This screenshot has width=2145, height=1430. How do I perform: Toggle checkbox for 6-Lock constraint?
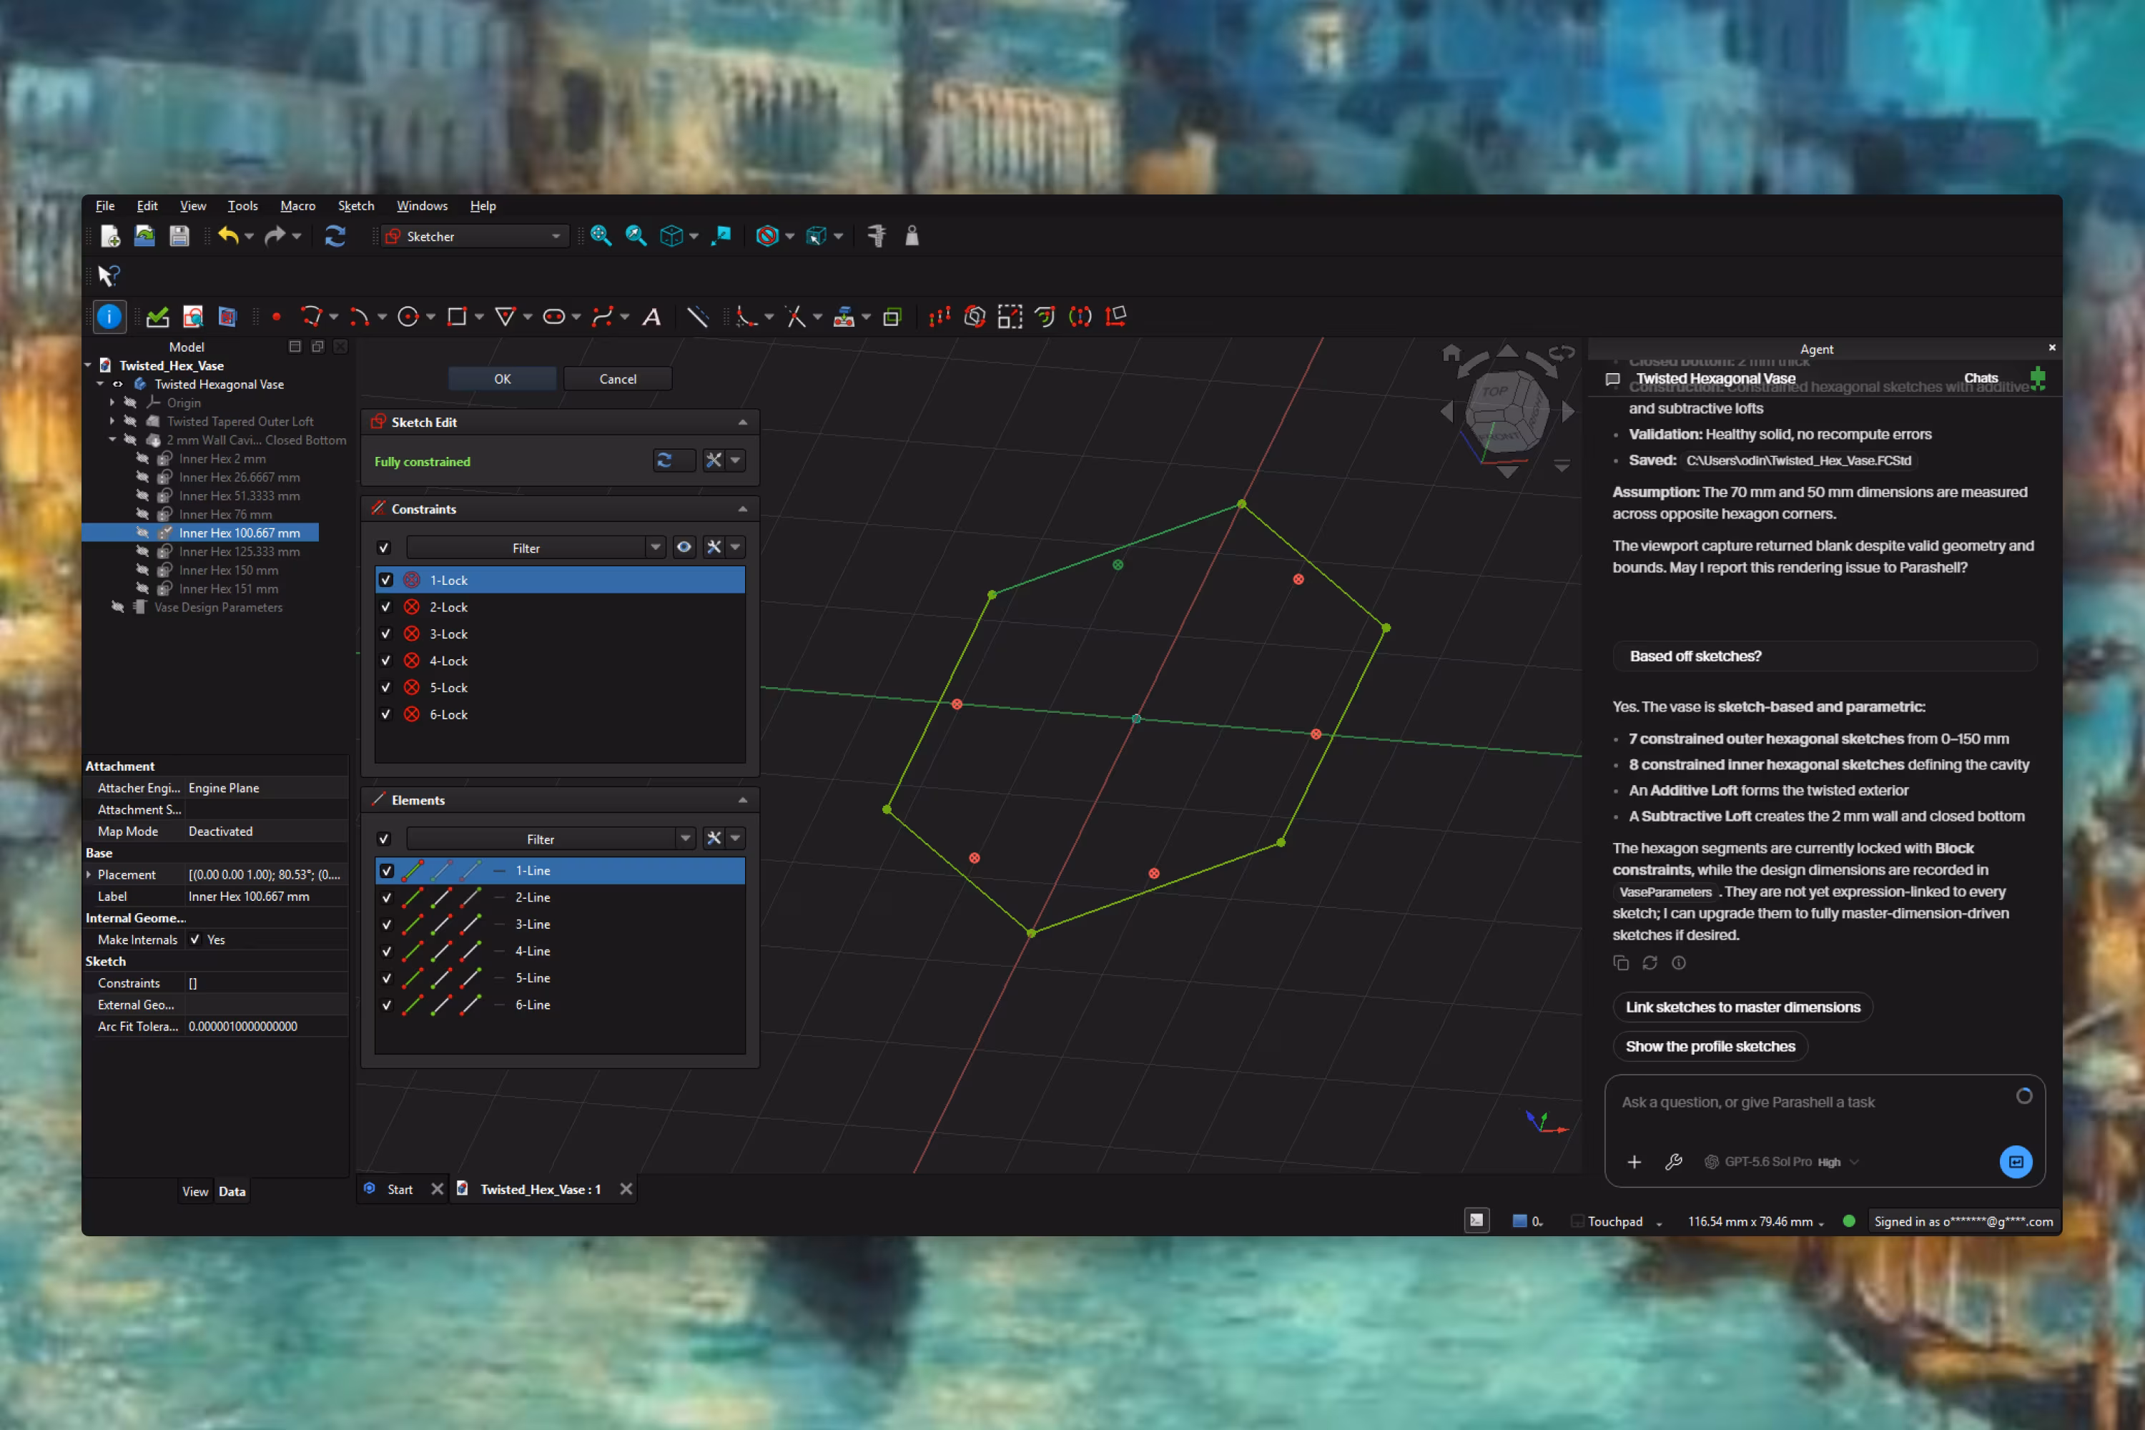point(386,715)
